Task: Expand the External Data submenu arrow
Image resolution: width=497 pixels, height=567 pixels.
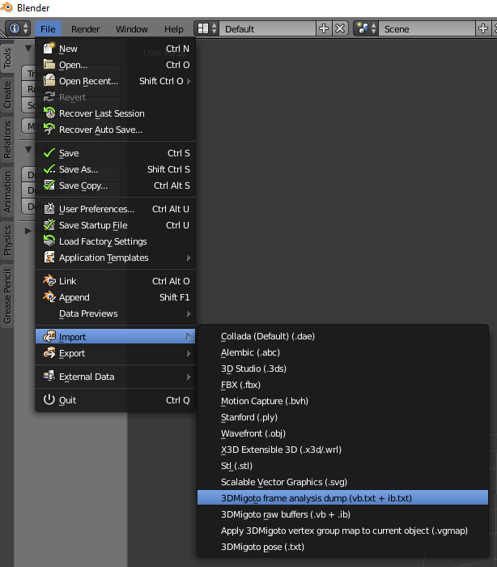Action: click(189, 377)
